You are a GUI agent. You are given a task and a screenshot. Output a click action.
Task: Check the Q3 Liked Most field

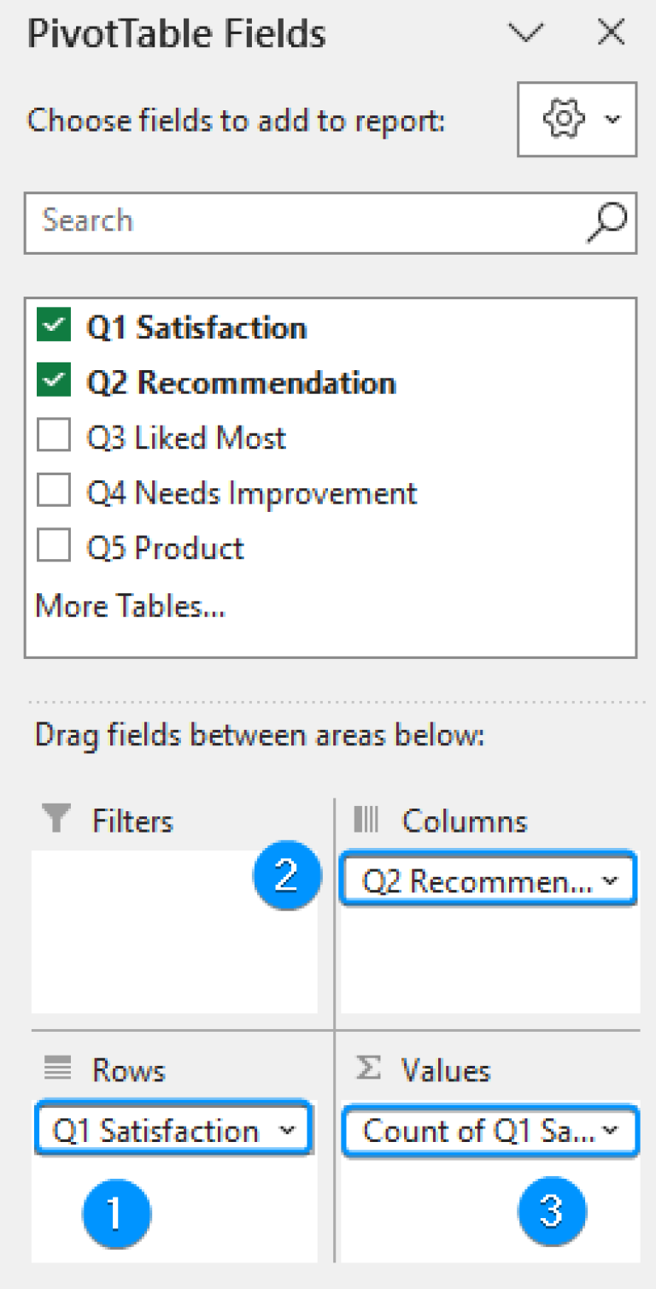pos(54,438)
